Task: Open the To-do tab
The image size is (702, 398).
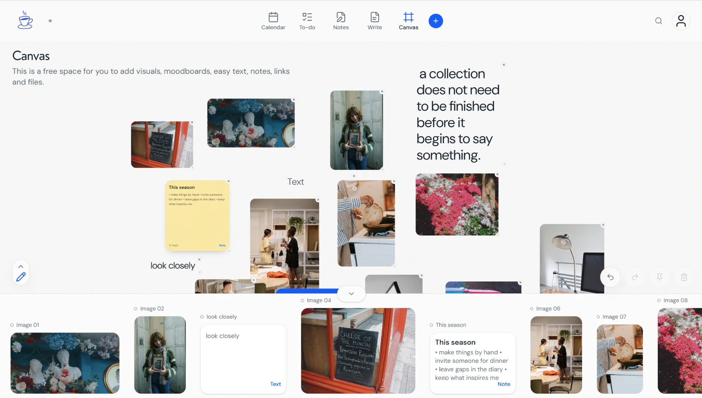Action: [307, 21]
